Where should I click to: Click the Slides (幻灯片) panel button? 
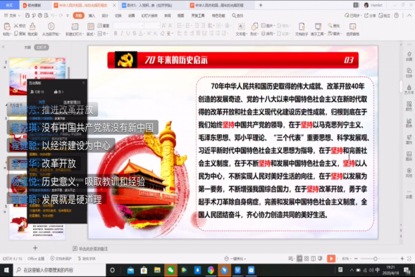tap(42, 47)
